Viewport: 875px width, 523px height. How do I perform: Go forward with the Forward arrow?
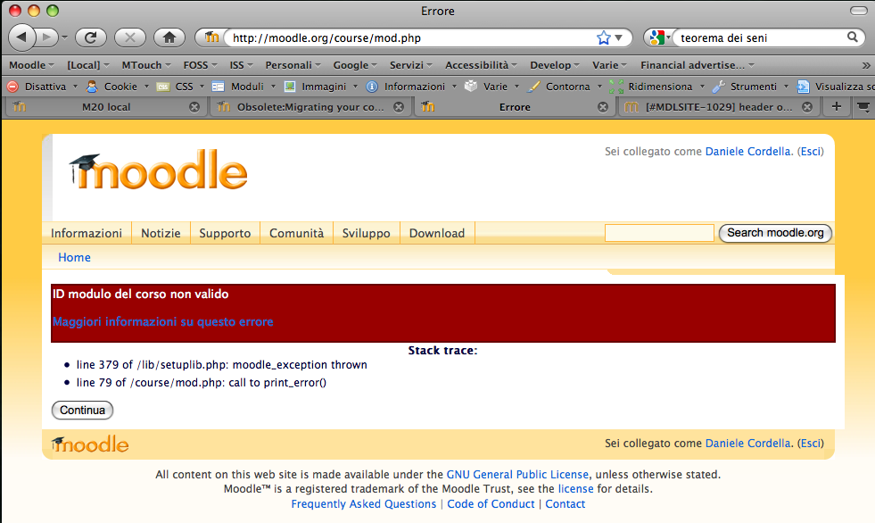coord(47,37)
